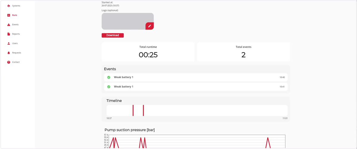
Task: Click the Total runtime 00:25 value
Action: pos(148,55)
